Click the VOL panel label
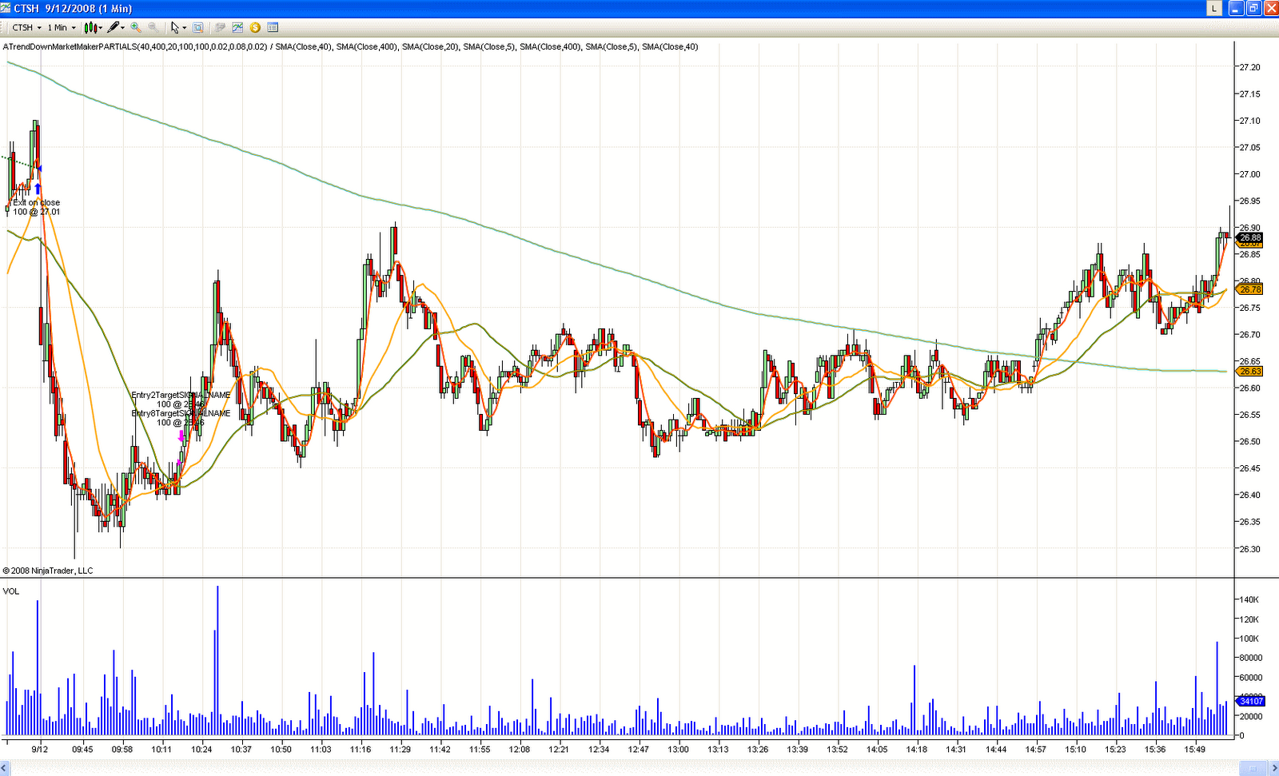 coord(11,591)
